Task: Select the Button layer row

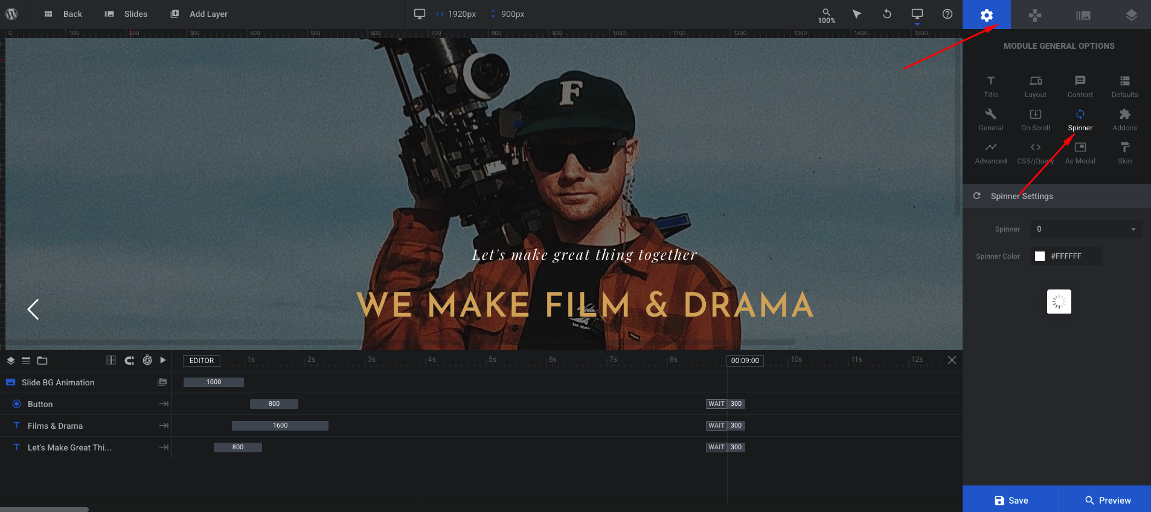Action: [86, 404]
